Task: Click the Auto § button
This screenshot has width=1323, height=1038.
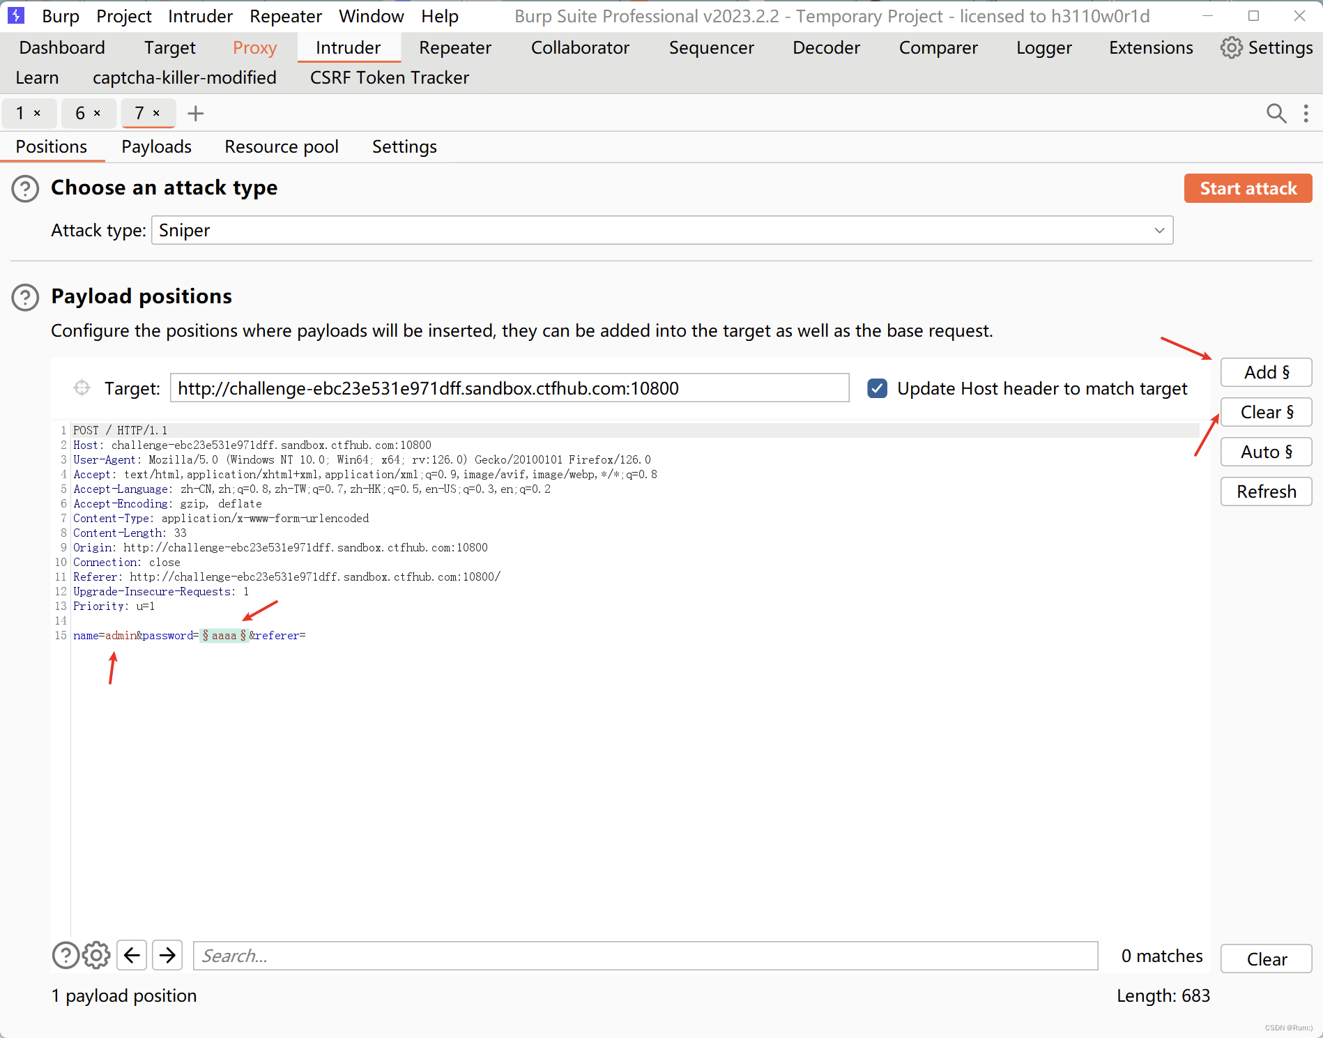Action: (x=1266, y=452)
